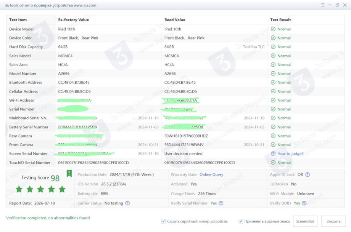Click 'Verification completed, no abnormalities found' message
This screenshot has width=351, height=232.
pyautogui.click(x=48, y=218)
